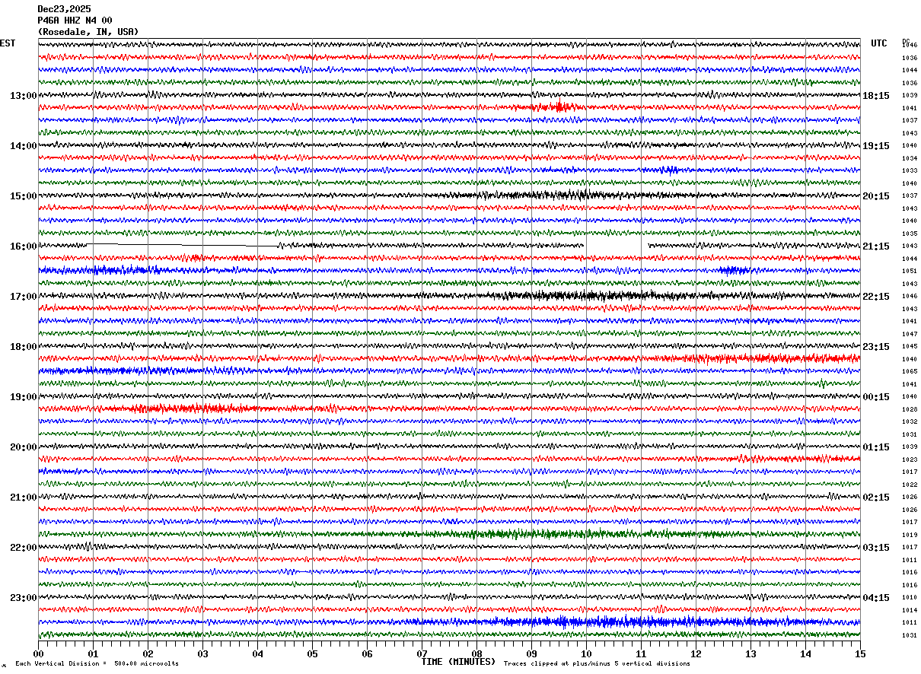Click the 17:00 EST row label

24,297
